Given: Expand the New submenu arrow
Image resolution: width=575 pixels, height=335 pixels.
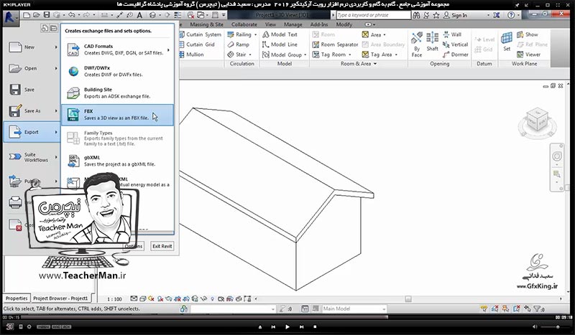Looking at the screenshot, I should (56, 47).
